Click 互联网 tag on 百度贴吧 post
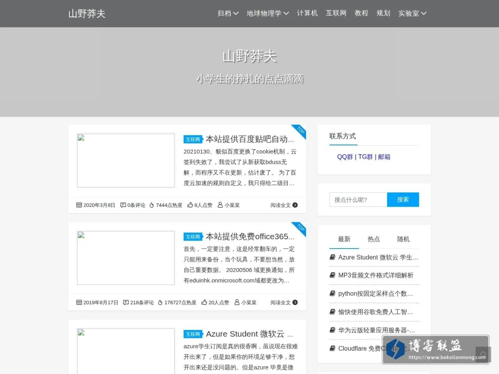Viewport: 499px width, 374px height. tap(193, 139)
